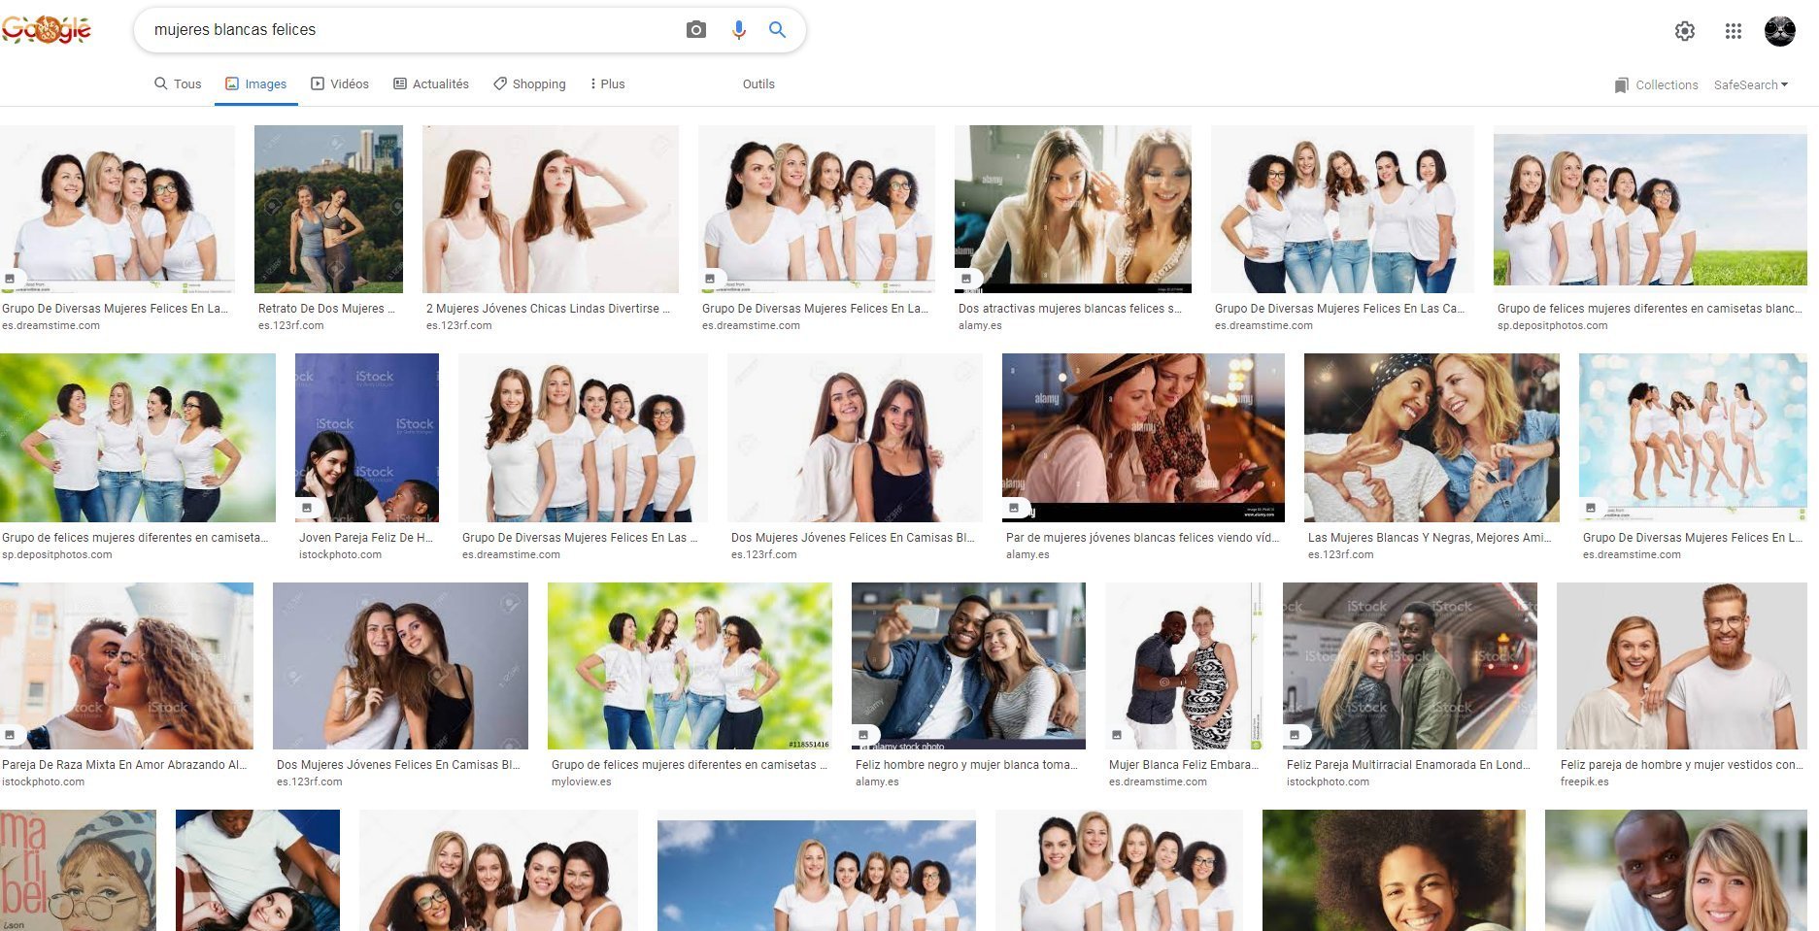Viewport: 1819px width, 931px height.
Task: Click the image badge on 'Feliz Pareja Multirracial' thumbnail
Action: pyautogui.click(x=1295, y=735)
